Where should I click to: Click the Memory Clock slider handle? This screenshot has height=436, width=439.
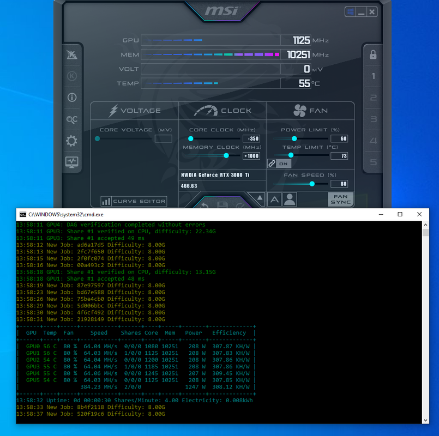point(226,155)
